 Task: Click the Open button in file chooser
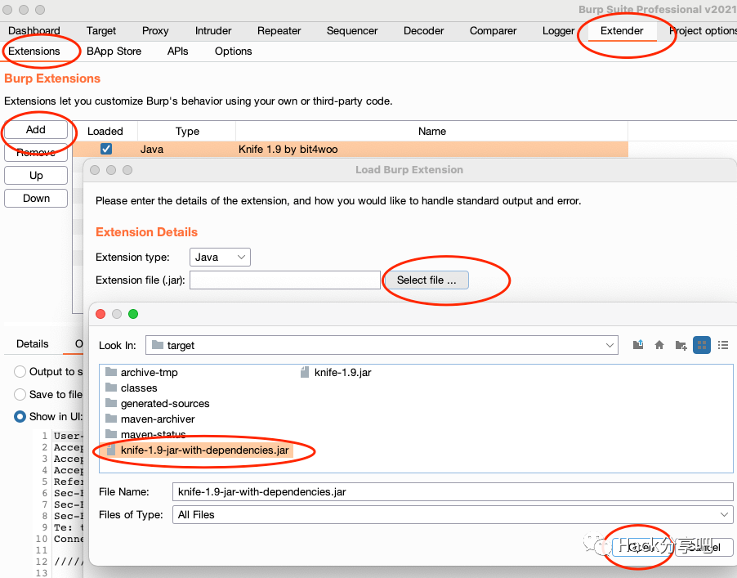[642, 547]
